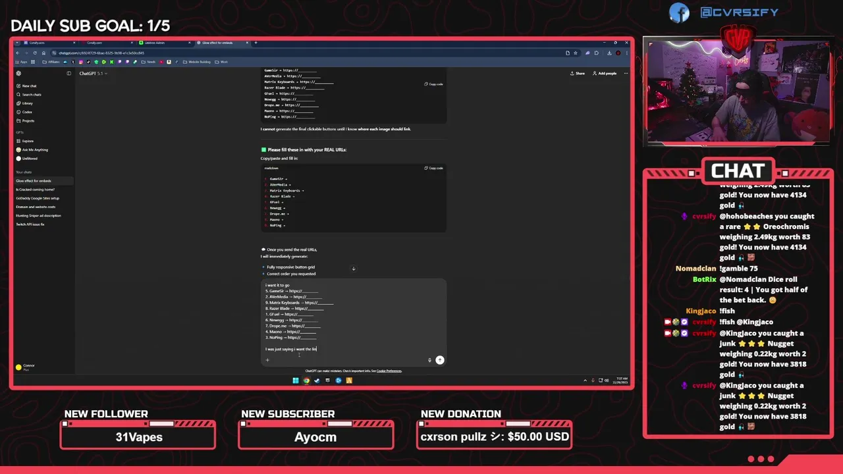Bookmark this page with the star icon
The height and width of the screenshot is (474, 843).
576,53
